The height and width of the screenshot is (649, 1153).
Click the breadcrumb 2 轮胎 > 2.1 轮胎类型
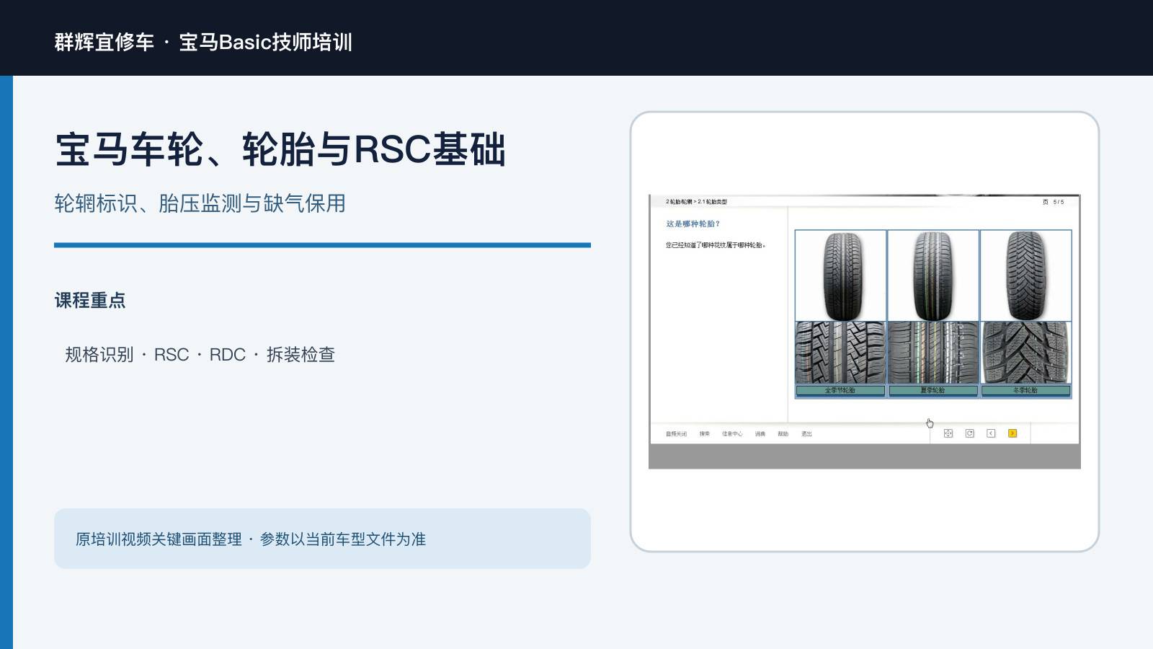(696, 202)
